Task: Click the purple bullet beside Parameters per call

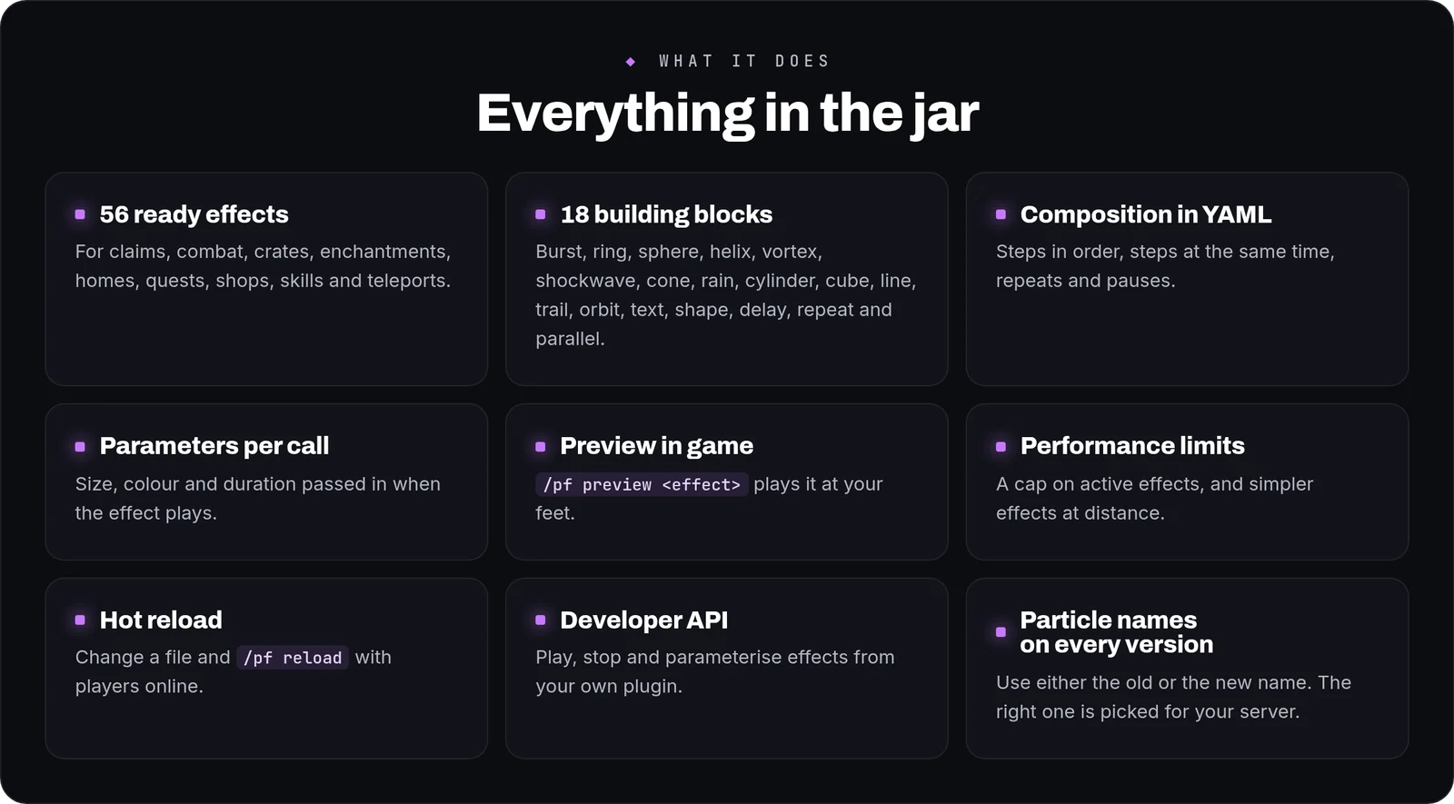Action: click(x=80, y=447)
